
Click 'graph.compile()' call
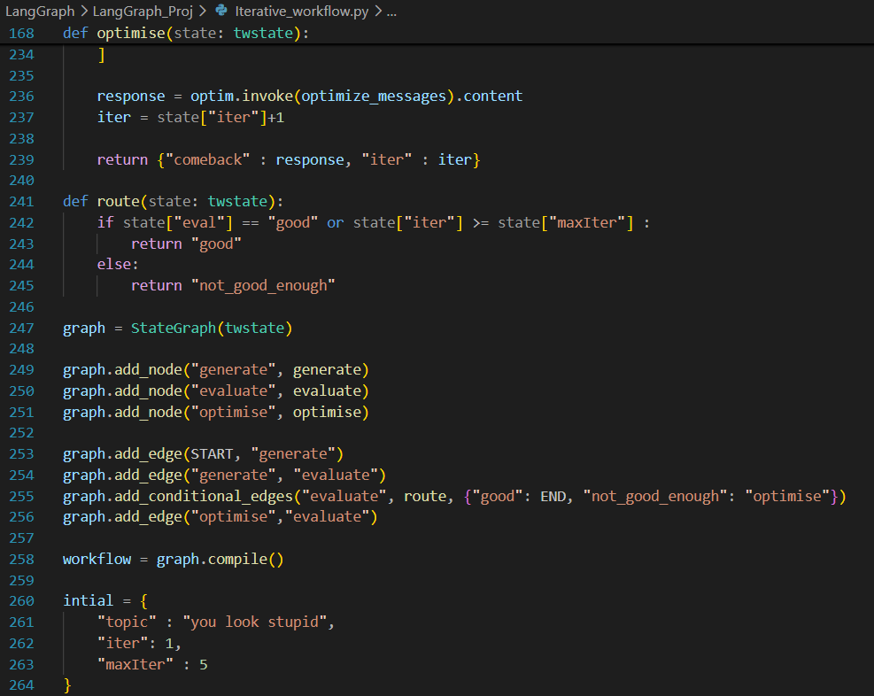(220, 560)
